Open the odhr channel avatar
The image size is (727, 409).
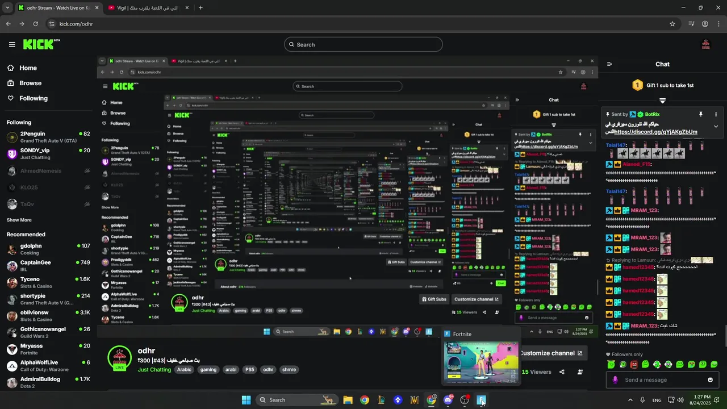[x=120, y=358]
